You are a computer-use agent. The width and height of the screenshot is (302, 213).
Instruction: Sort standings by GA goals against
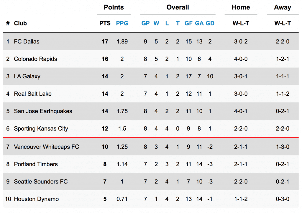[x=199, y=23]
